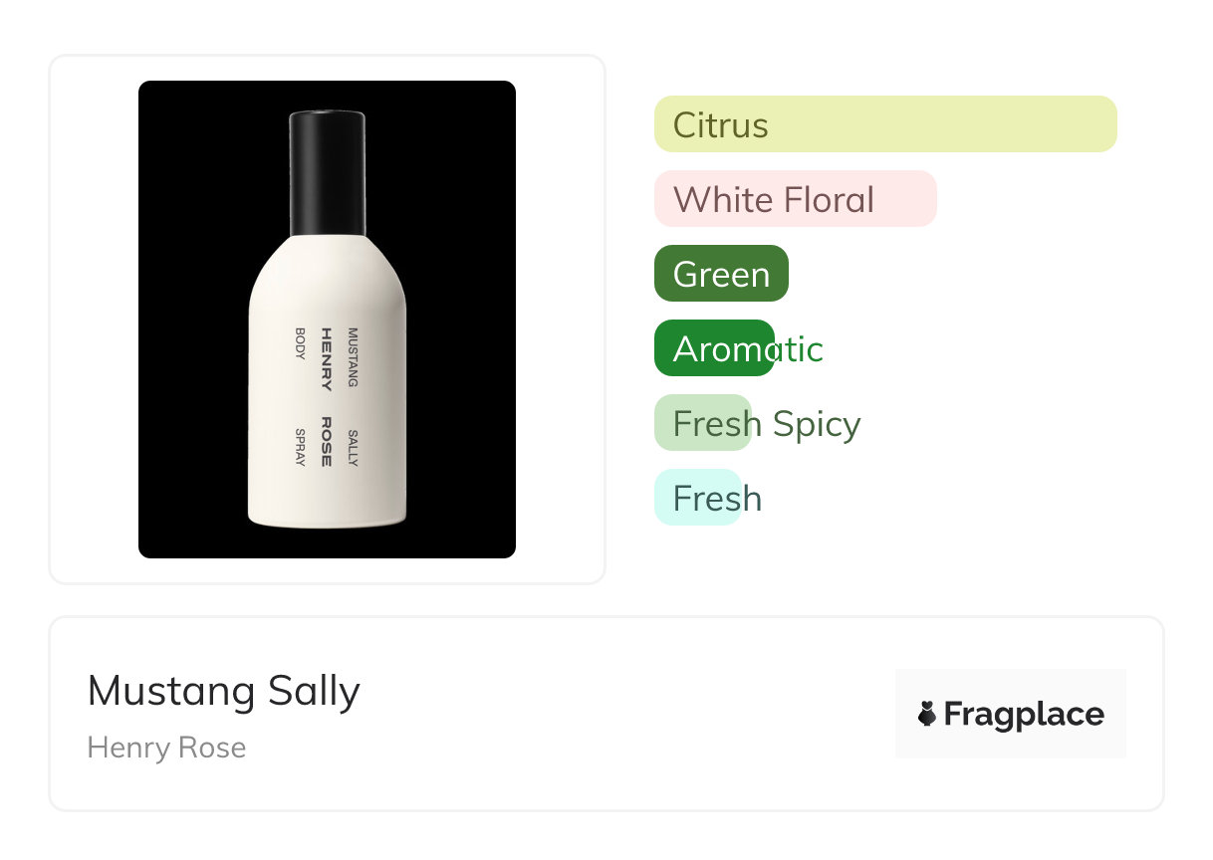Click the word HENRY on the bottle
Viewport: 1213px width, 860px height.
(326, 358)
